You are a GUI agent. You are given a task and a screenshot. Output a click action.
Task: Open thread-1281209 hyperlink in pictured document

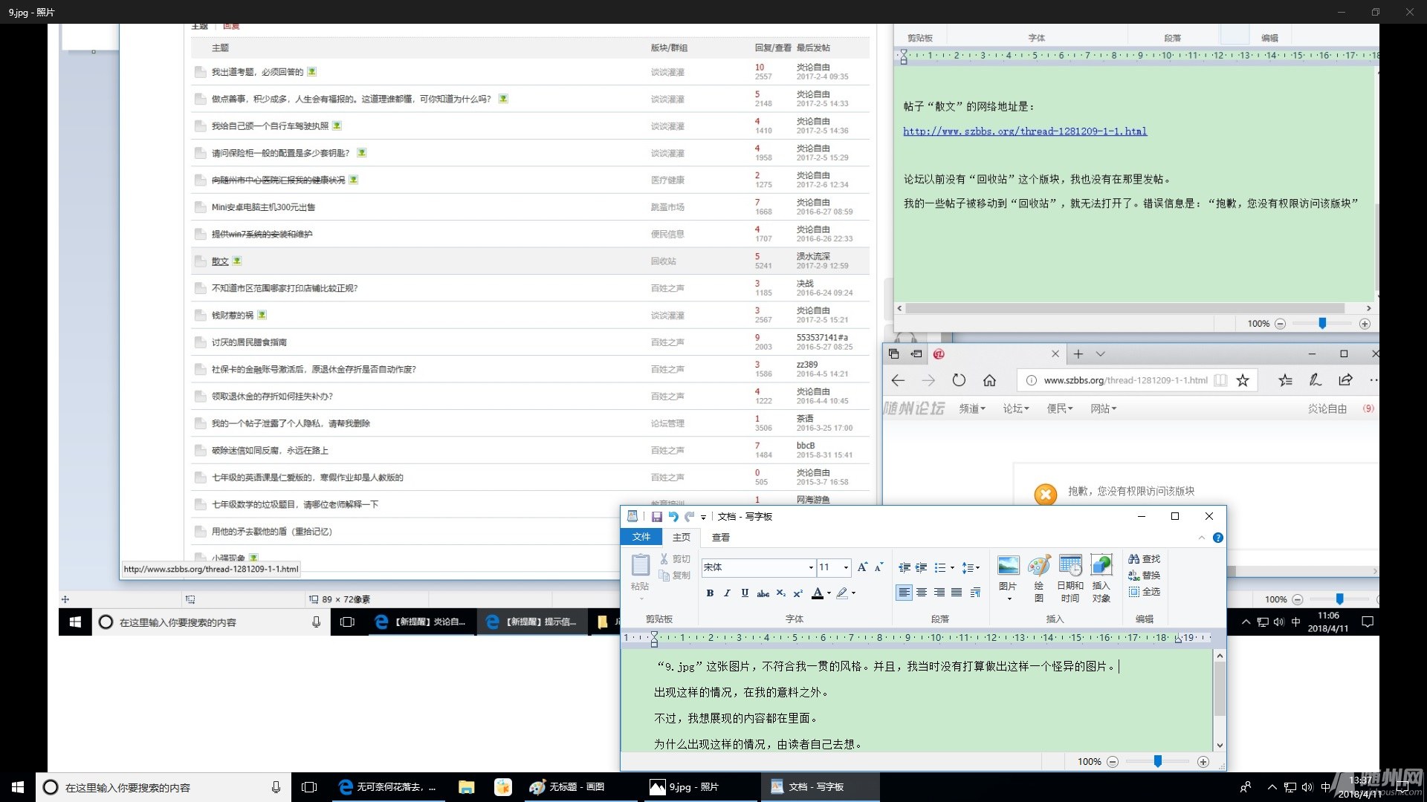(x=1025, y=131)
